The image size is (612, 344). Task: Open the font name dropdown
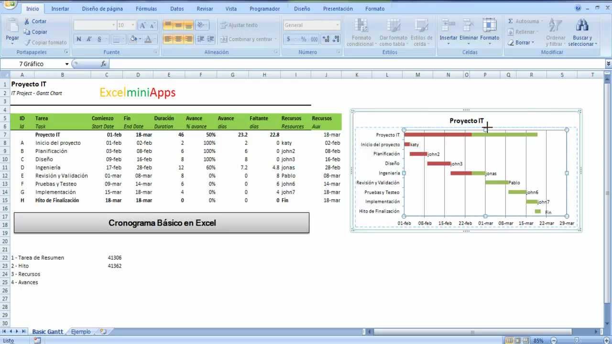click(x=113, y=25)
